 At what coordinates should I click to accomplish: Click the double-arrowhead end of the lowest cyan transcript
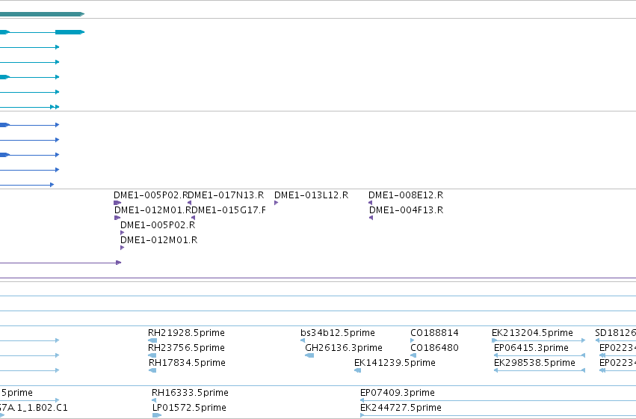(55, 107)
